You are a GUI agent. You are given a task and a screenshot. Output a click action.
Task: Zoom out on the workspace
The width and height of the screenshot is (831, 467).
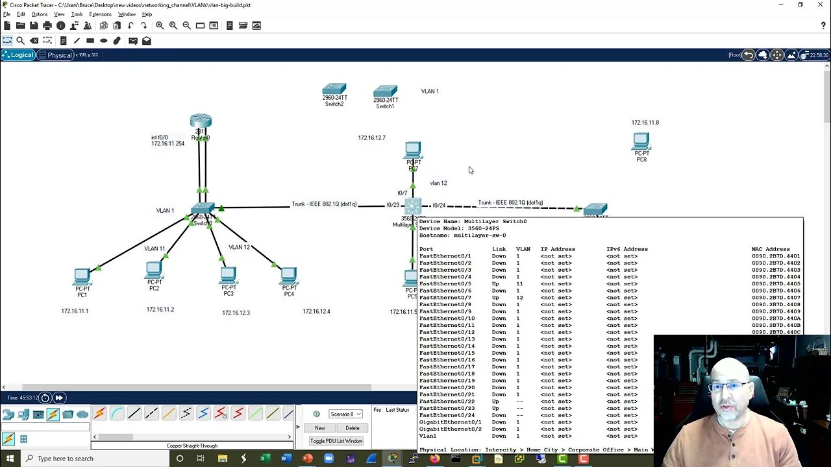187,25
